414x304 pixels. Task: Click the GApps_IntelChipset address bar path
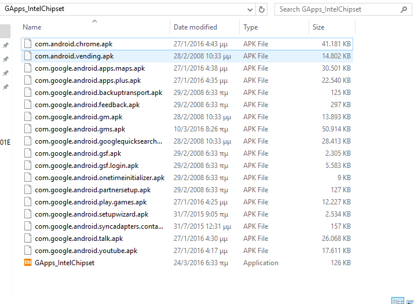35,9
